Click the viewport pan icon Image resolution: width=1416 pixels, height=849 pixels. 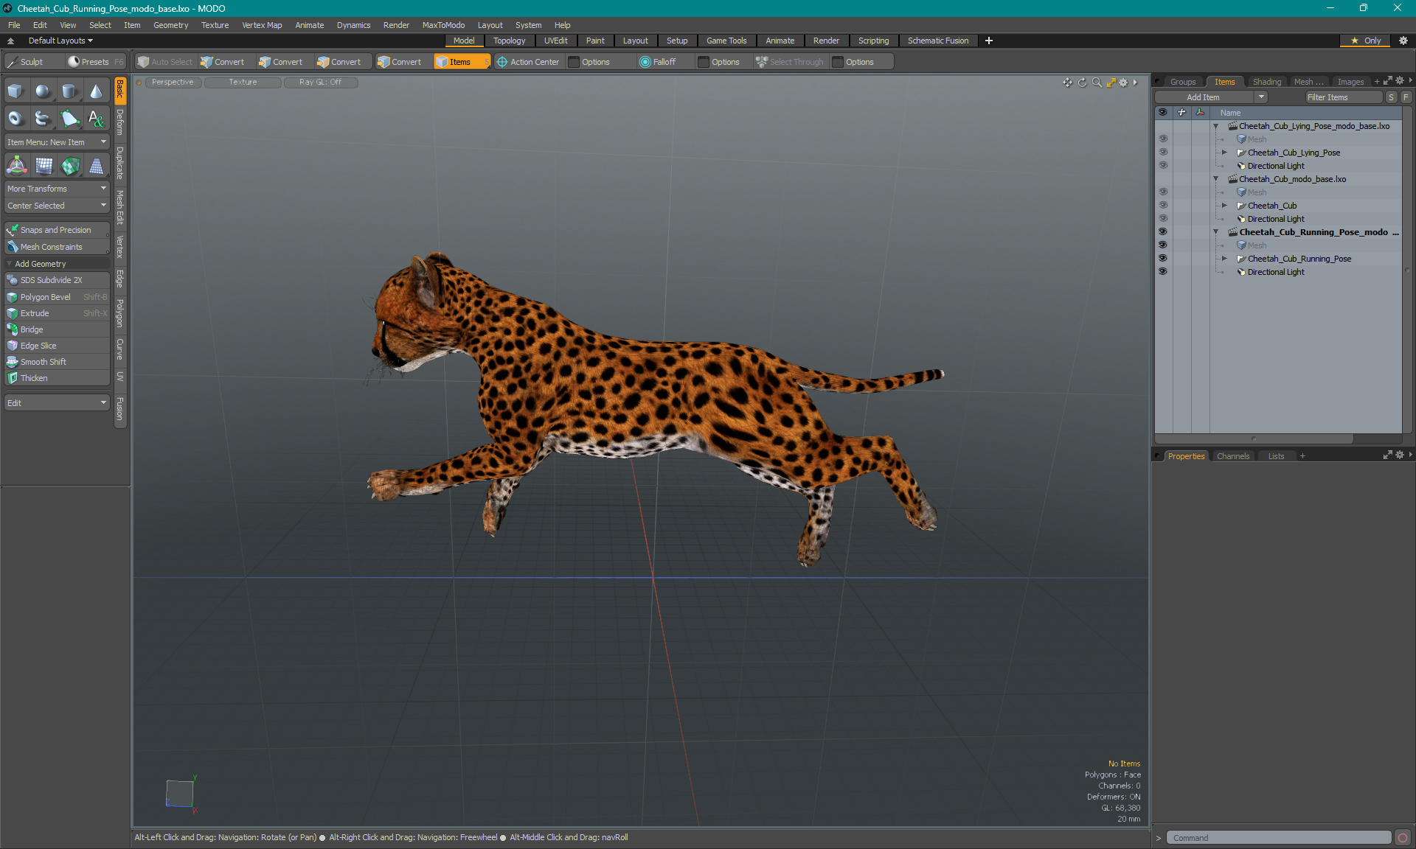1067,83
